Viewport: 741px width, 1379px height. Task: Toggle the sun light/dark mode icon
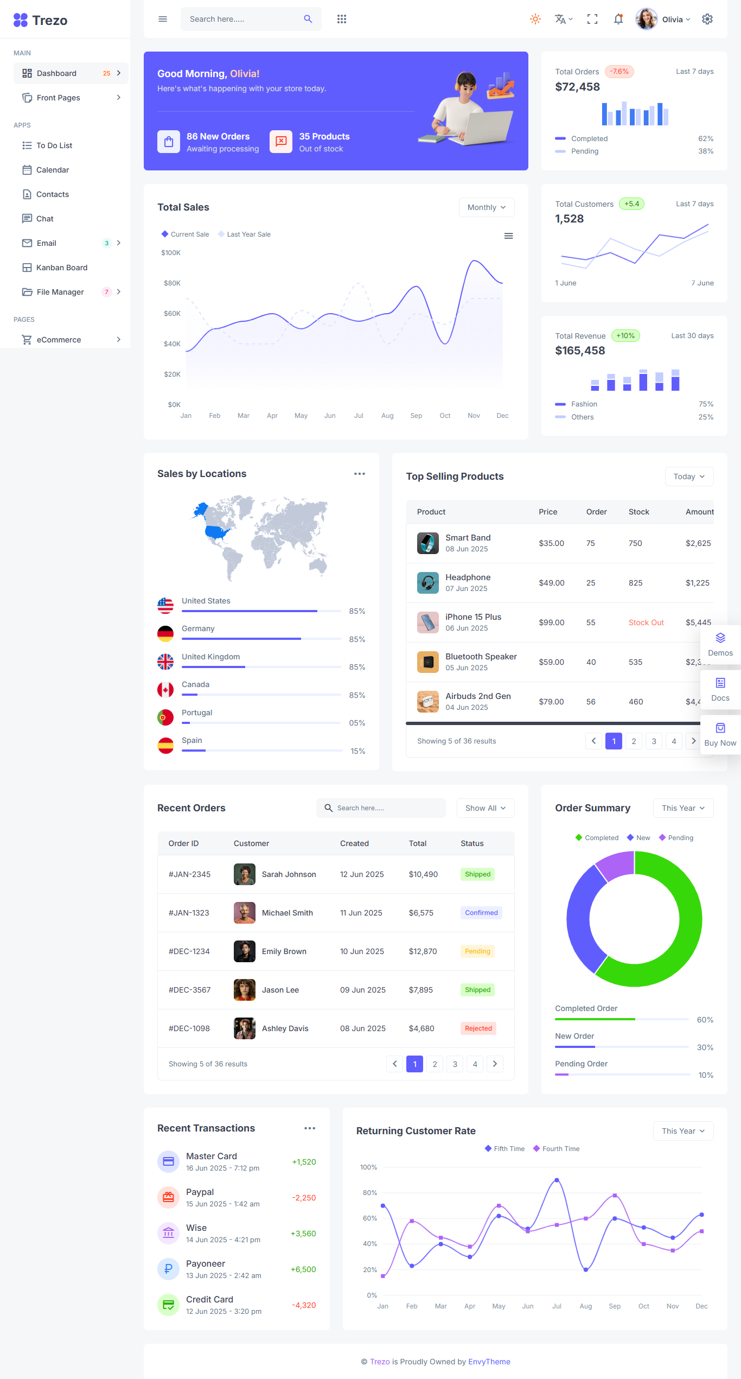[x=535, y=19]
